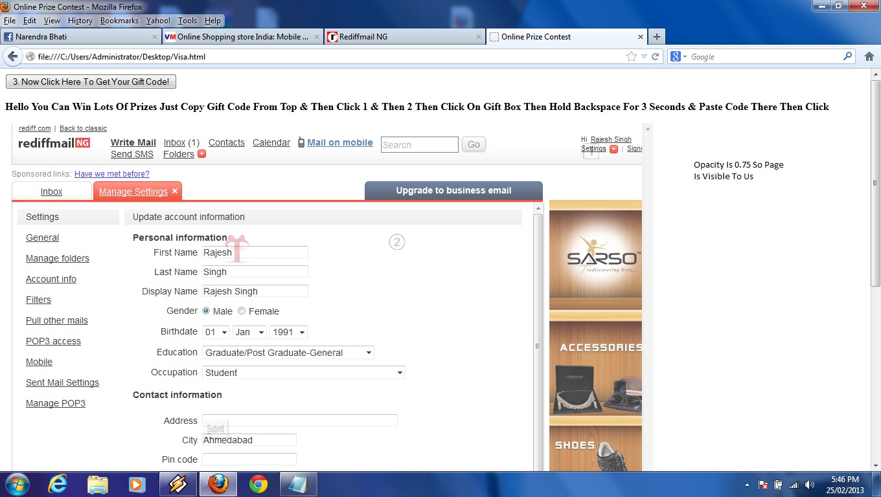
Task: Click the First Name input field
Action: [x=255, y=252]
